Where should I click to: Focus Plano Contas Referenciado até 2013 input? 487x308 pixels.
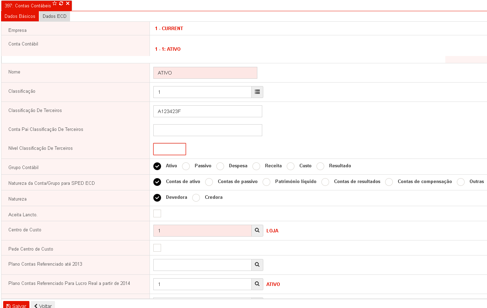(x=202, y=265)
